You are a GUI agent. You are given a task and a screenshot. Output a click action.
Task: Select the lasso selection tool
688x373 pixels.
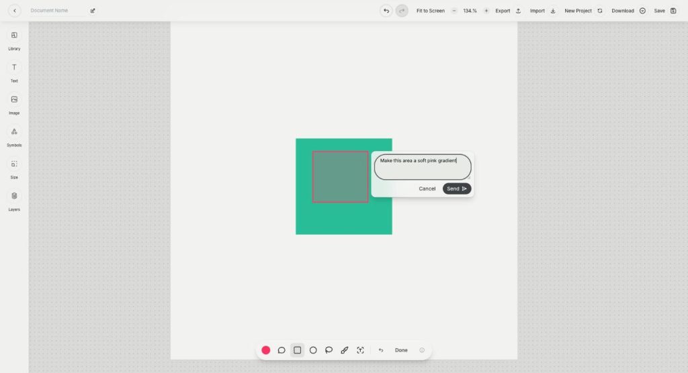[329, 350]
